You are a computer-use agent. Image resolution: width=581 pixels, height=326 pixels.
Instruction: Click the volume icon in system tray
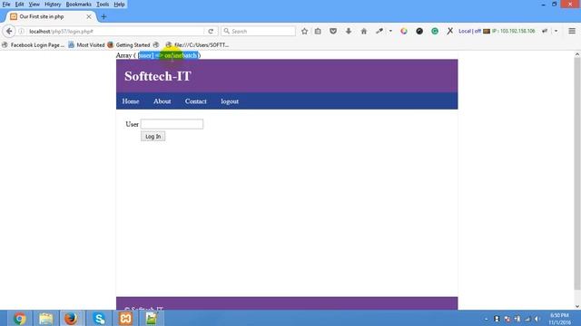(x=537, y=319)
